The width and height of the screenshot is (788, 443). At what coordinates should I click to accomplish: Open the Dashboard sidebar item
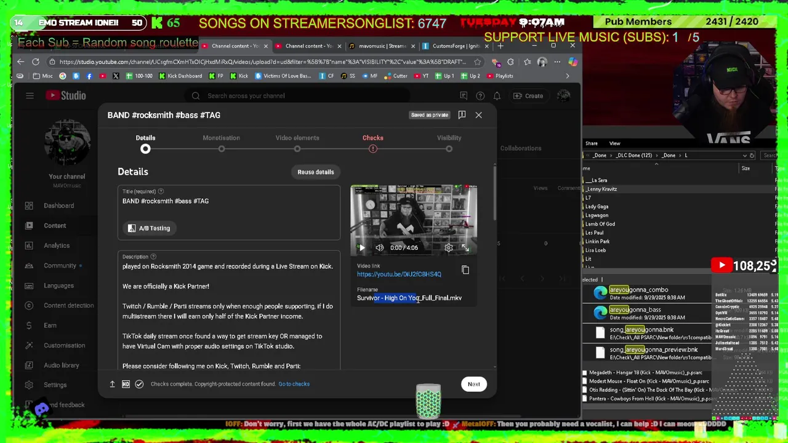pos(58,206)
